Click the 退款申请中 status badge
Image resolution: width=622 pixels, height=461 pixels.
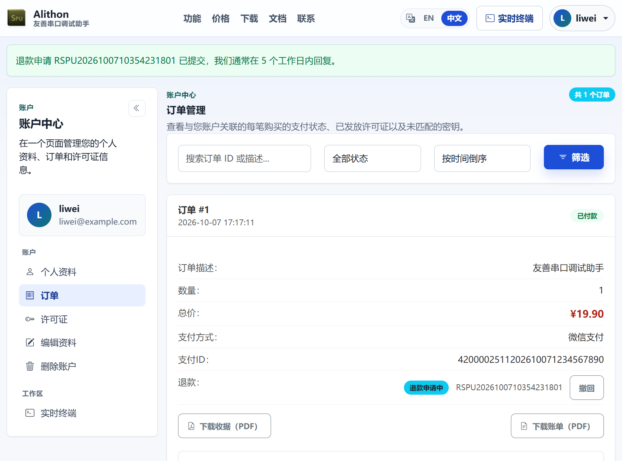pyautogui.click(x=426, y=388)
